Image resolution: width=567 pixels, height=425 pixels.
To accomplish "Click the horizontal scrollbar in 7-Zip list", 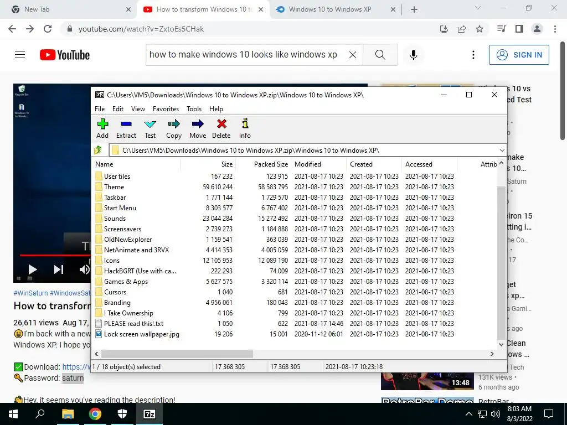I will (x=177, y=354).
